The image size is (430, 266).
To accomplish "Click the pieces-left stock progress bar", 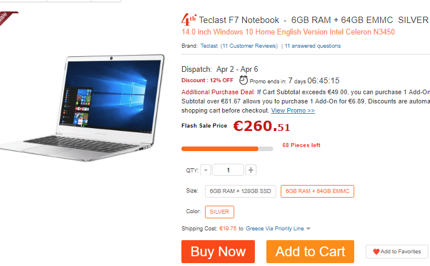I will (227, 149).
